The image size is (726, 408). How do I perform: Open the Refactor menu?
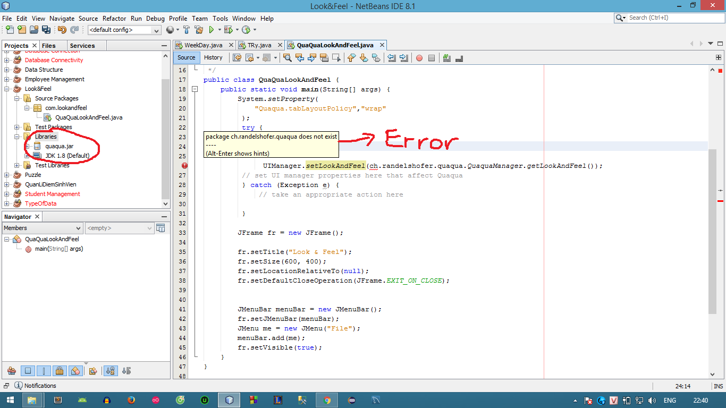click(114, 18)
